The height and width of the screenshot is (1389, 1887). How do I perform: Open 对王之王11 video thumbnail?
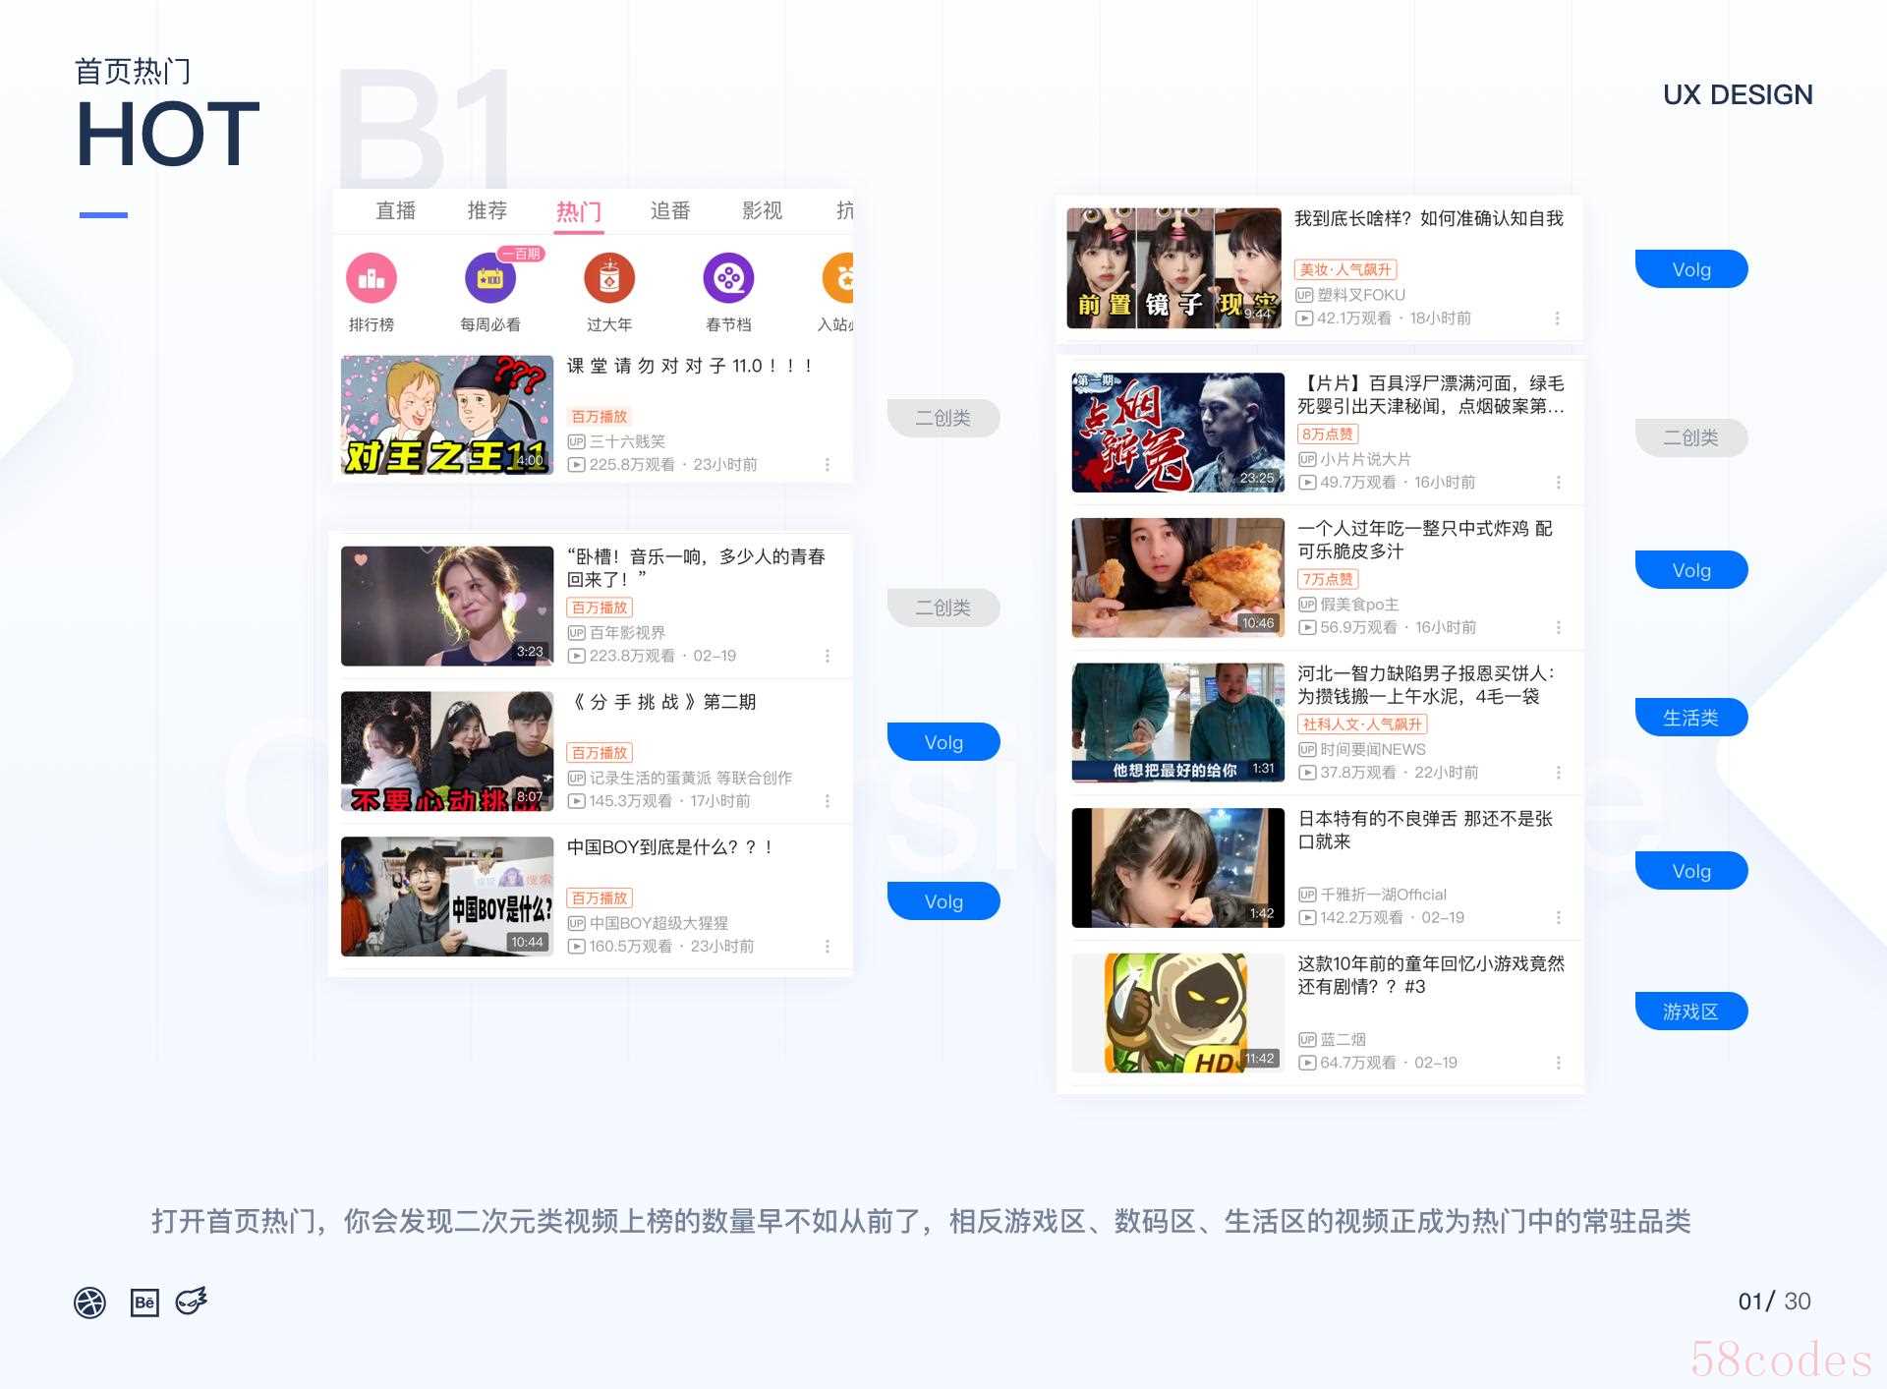(447, 415)
